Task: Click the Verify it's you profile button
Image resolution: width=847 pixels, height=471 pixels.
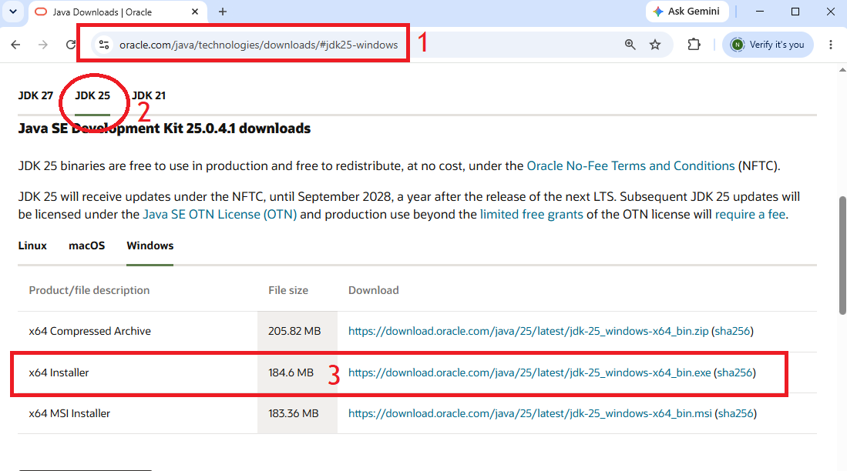Action: tap(768, 45)
